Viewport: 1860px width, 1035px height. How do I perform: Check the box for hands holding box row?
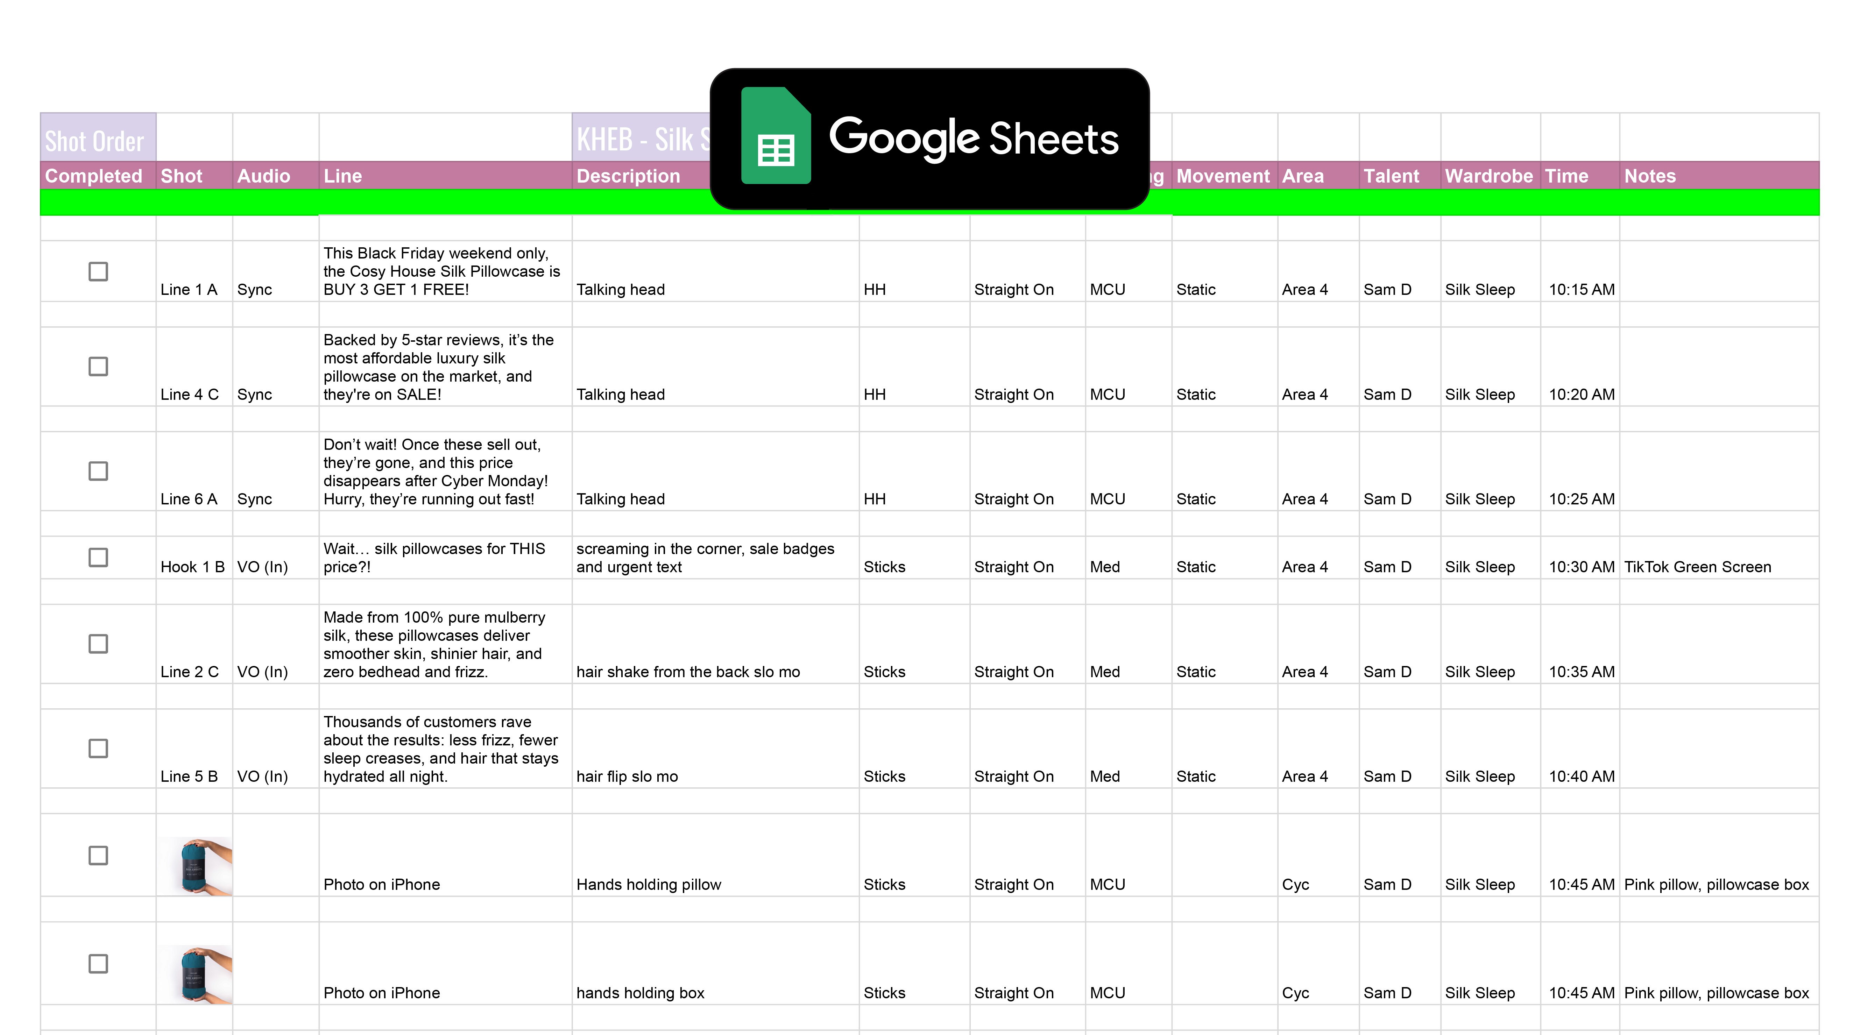pos(98,964)
